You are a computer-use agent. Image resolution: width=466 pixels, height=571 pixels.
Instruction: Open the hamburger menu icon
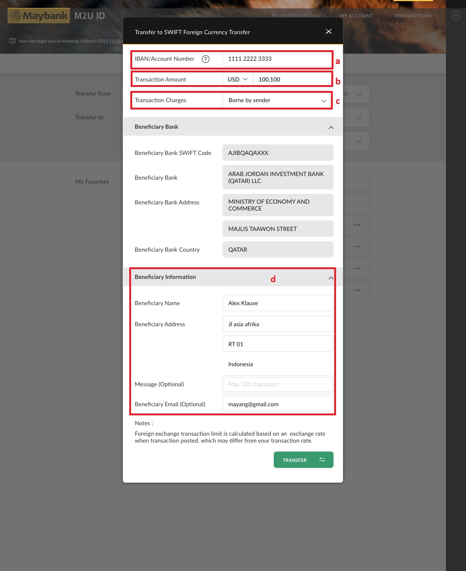pyautogui.click(x=456, y=16)
